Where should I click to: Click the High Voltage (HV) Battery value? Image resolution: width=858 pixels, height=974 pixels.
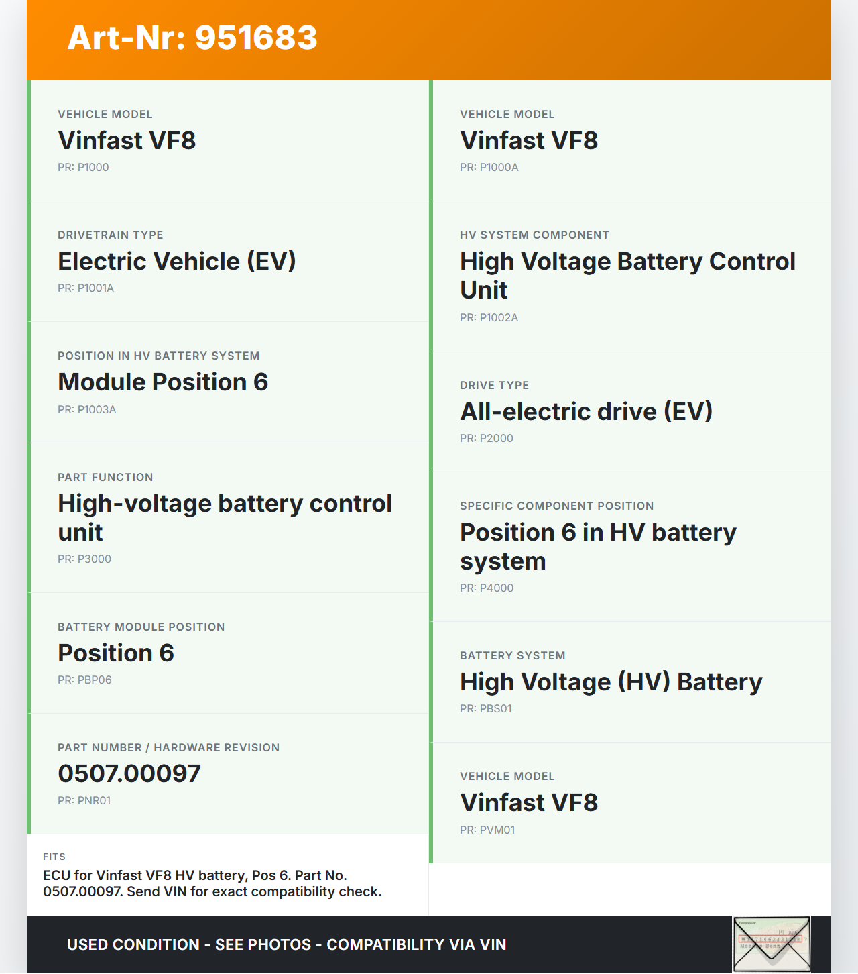coord(611,682)
